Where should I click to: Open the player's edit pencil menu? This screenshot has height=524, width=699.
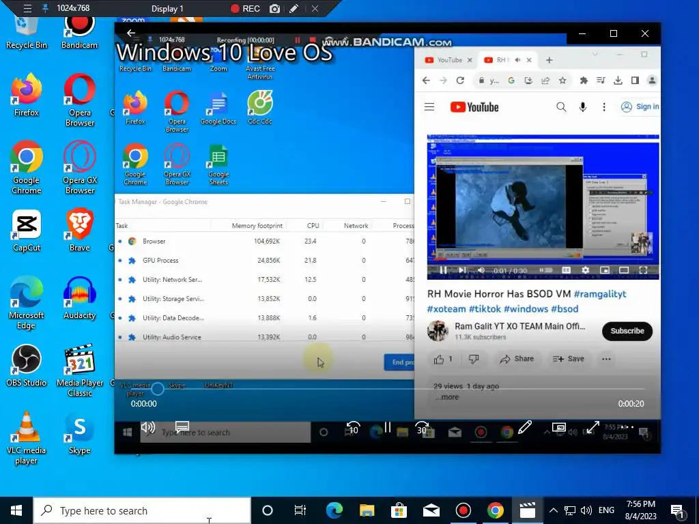point(525,428)
